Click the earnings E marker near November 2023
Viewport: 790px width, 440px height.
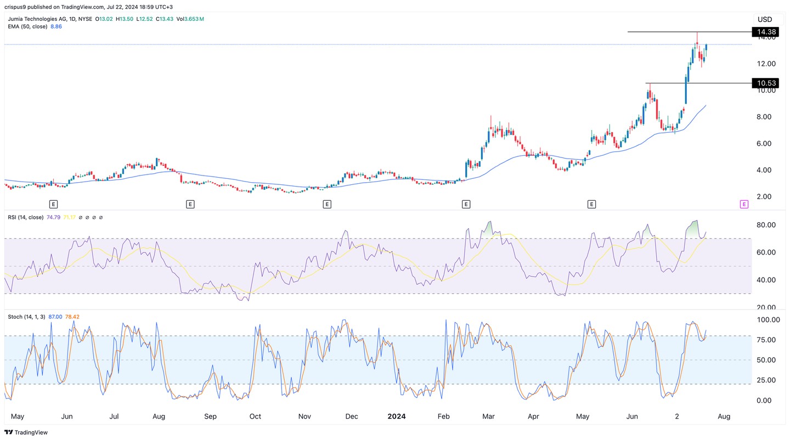(x=326, y=204)
